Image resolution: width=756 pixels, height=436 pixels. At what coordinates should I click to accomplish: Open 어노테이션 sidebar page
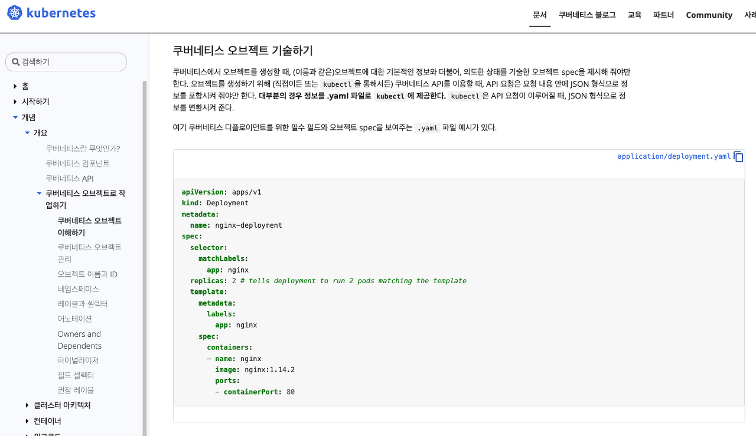coord(74,319)
